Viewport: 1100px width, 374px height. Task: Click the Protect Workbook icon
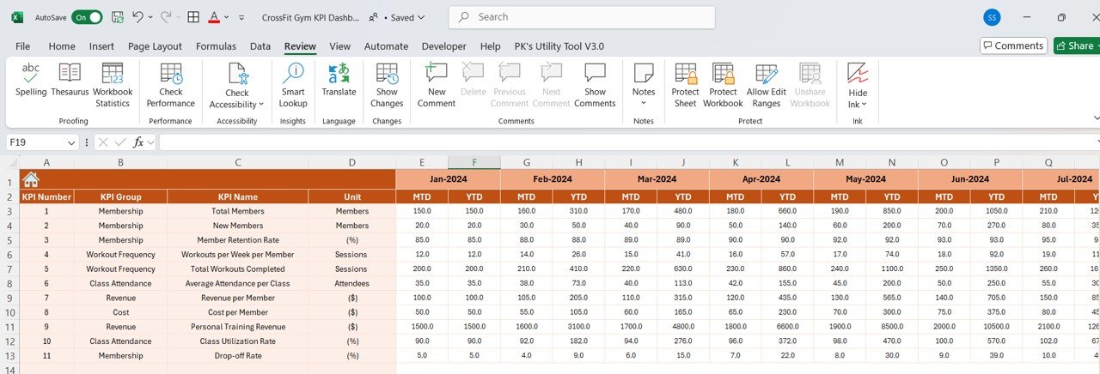(723, 74)
